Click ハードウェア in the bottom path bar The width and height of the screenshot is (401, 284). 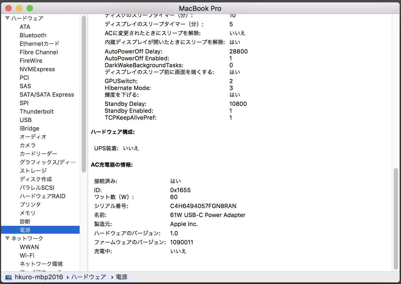point(89,277)
